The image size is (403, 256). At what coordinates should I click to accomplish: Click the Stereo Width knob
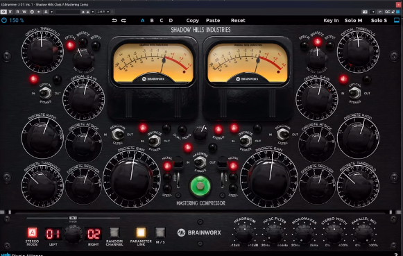click(334, 234)
